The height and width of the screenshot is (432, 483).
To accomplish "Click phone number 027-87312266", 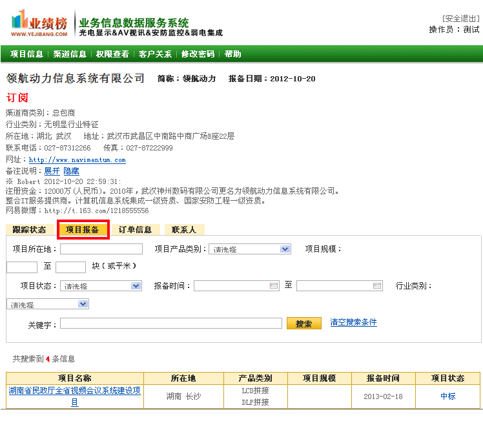I will pyautogui.click(x=67, y=148).
